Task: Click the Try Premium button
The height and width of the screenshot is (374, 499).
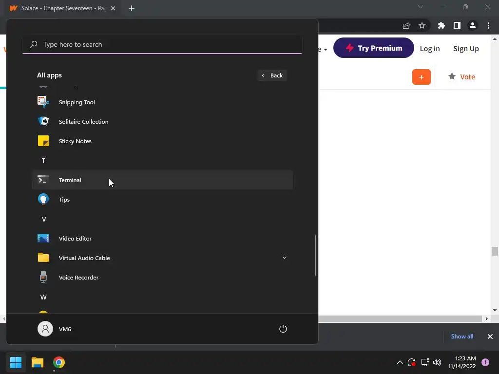Action: click(x=374, y=48)
